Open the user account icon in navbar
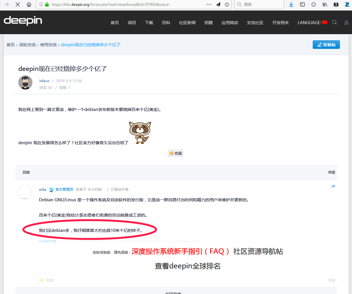This screenshot has width=352, height=294. click(346, 22)
